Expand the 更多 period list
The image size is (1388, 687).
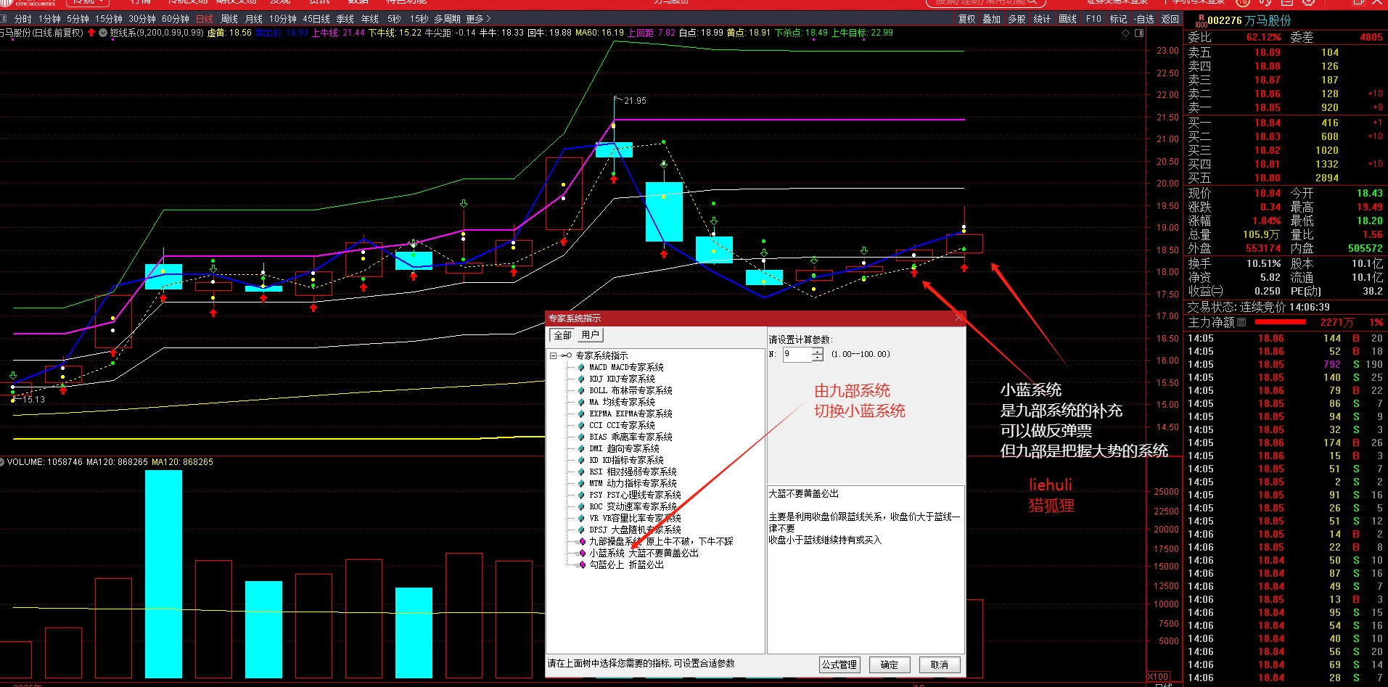479,19
